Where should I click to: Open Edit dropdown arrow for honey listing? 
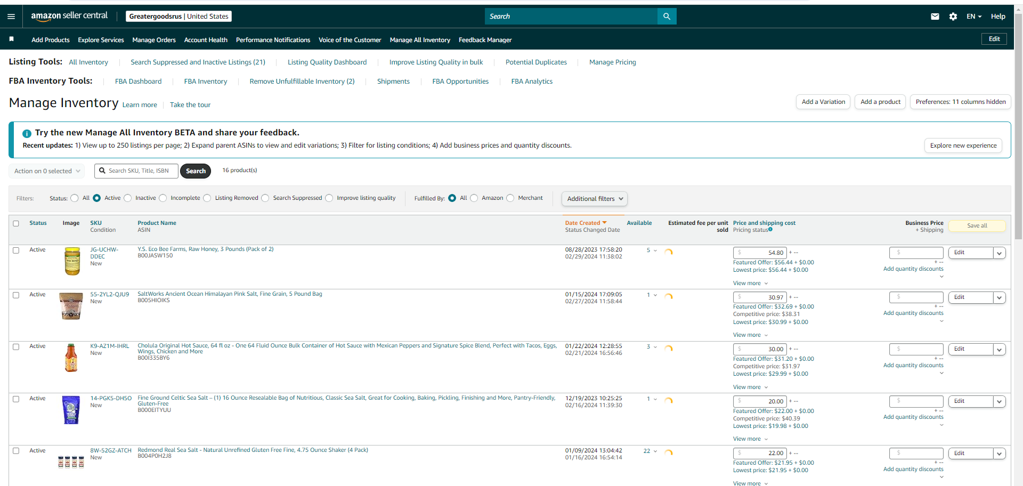coord(1000,253)
